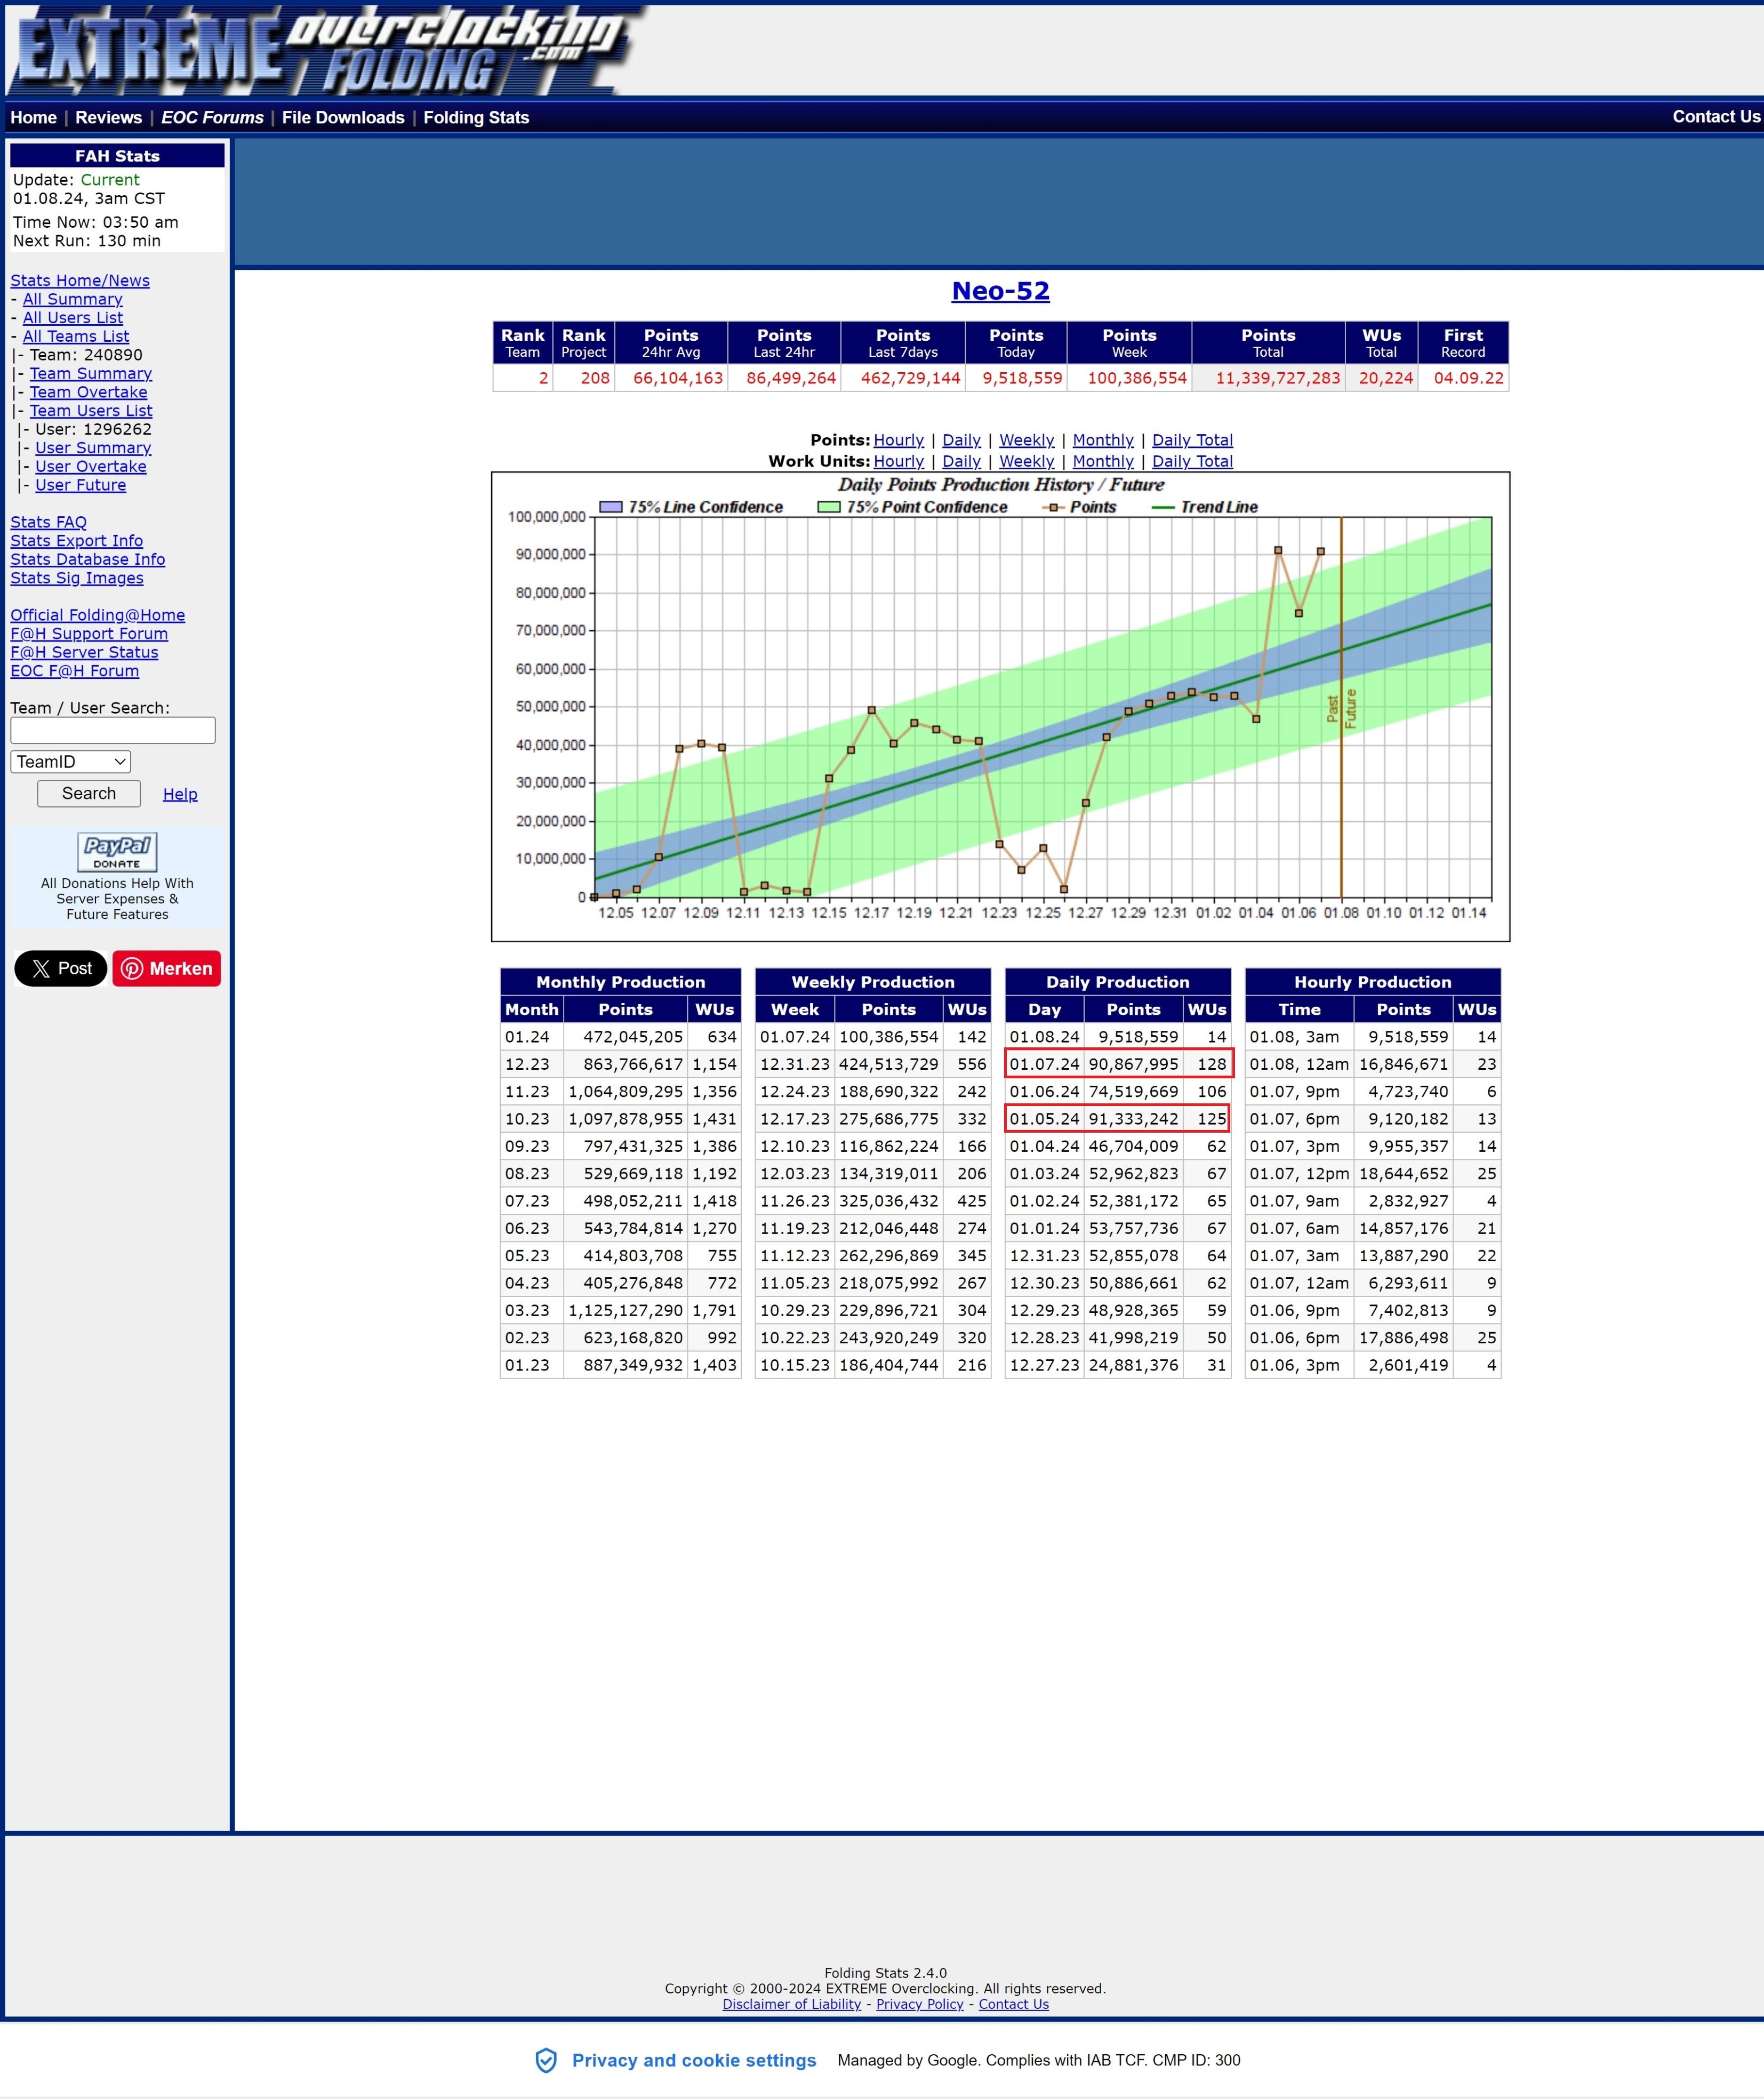
Task: Click the PayPal Donate button
Action: 117,853
